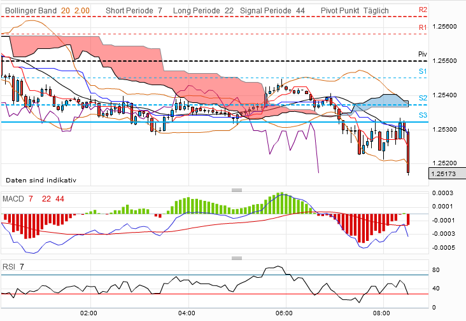Click the RSI period value 7
The image size is (466, 321).
[22, 267]
